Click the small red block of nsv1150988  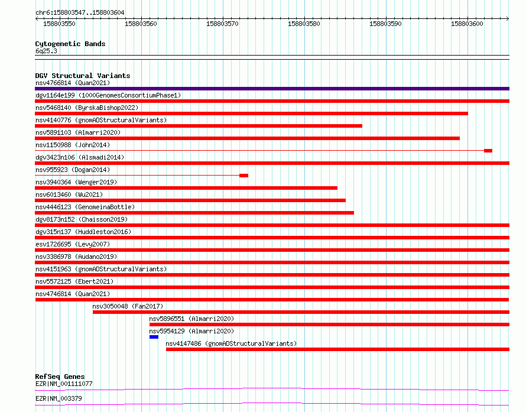click(x=488, y=151)
